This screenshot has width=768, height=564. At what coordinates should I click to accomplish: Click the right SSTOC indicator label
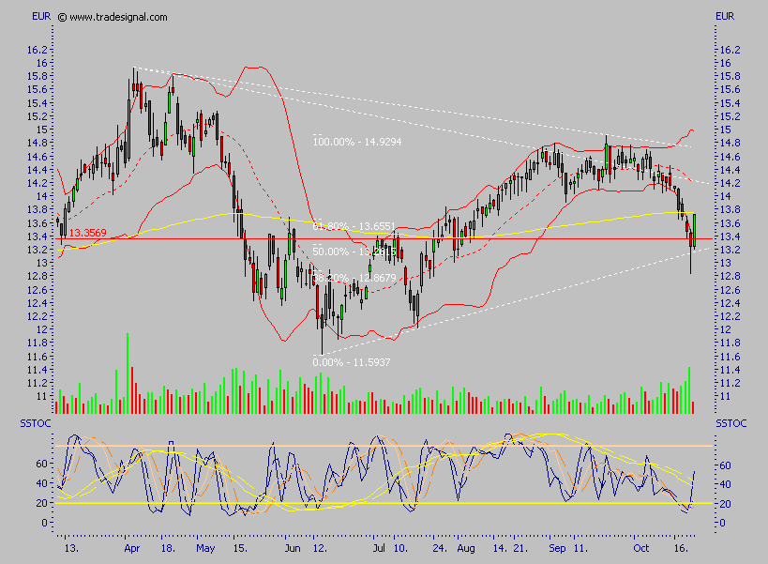[x=731, y=423]
